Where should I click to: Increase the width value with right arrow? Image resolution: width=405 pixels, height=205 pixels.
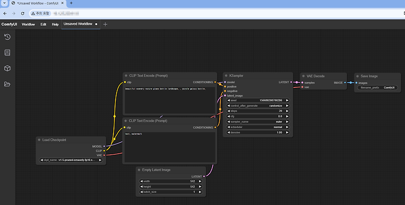tap(200, 181)
